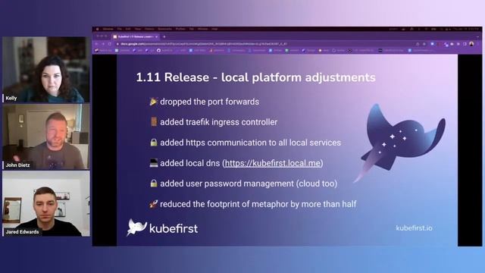
Task: Go back with the browser back arrow
Action: pyautogui.click(x=96, y=44)
